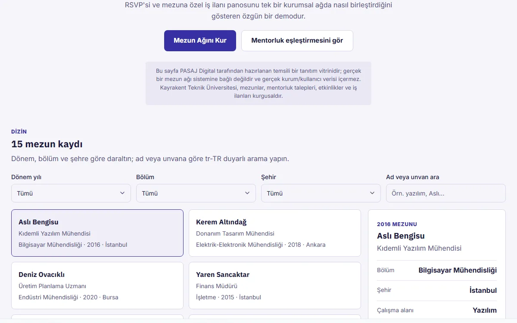This screenshot has height=323, width=517.
Task: Open the Şehir filter dropdown
Action: click(x=321, y=193)
